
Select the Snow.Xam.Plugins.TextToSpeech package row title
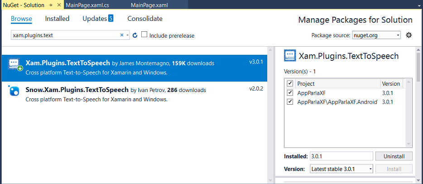(77, 90)
